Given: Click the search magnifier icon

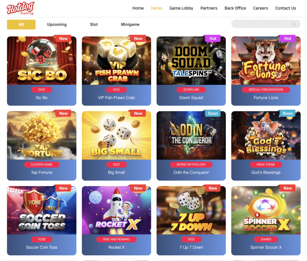Looking at the screenshot, I should coord(294,25).
